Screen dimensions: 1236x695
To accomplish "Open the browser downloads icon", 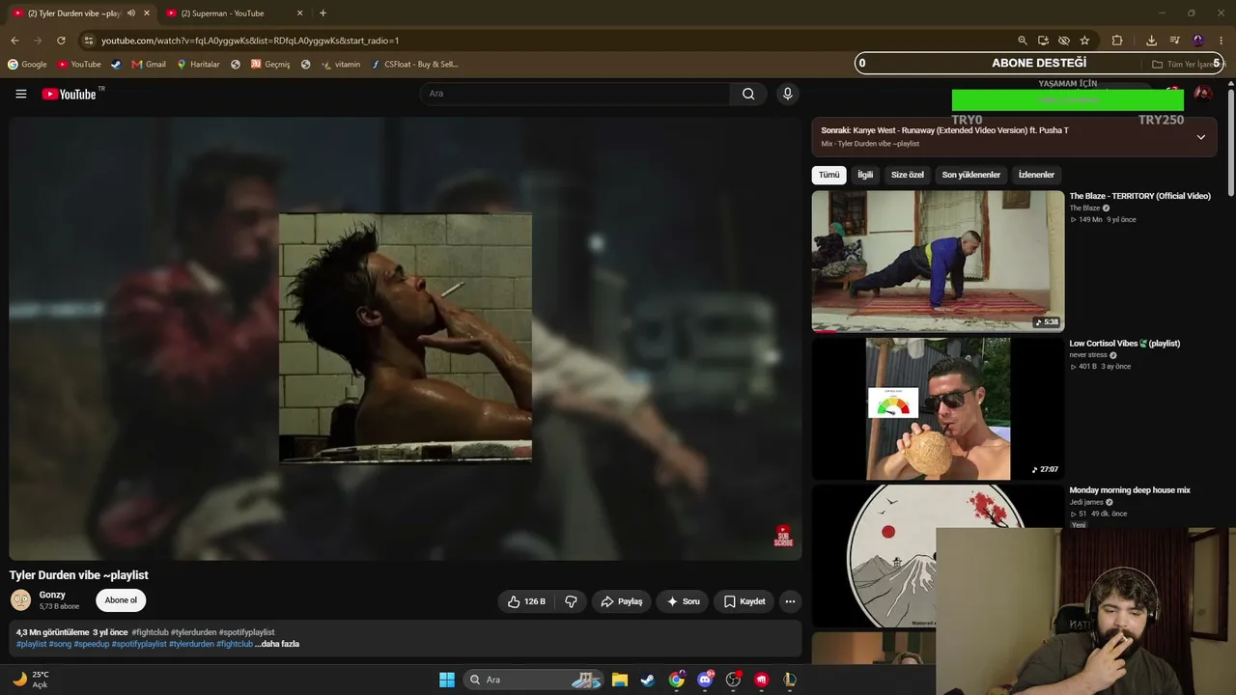I will point(1151,41).
